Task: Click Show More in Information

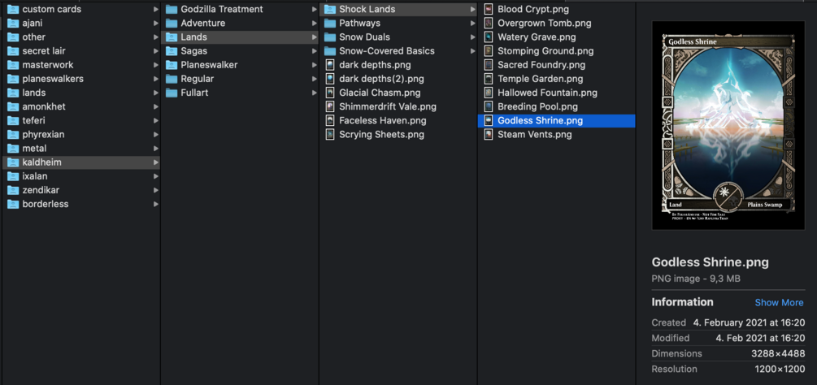Action: coord(779,303)
